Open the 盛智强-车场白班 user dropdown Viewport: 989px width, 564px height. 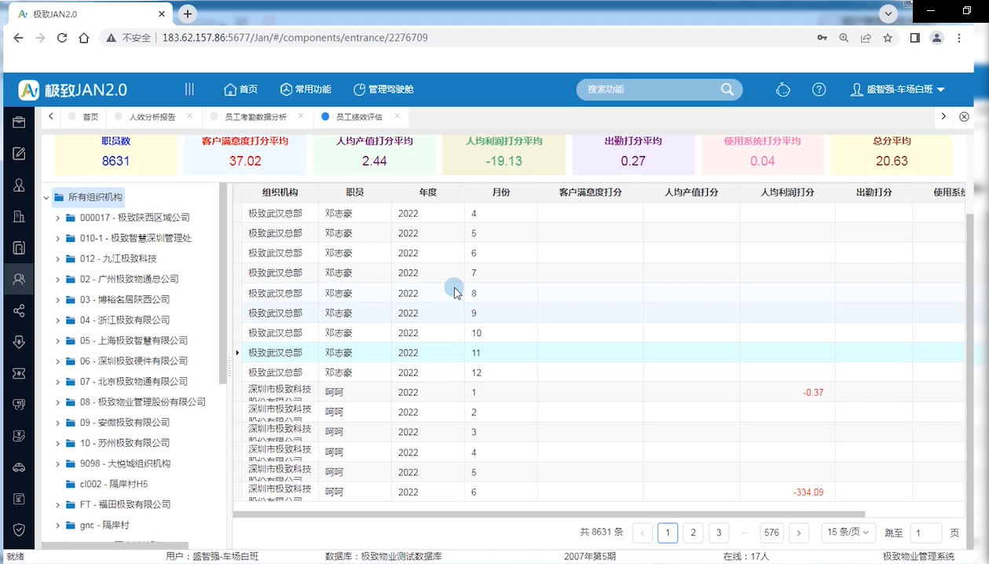coord(898,90)
